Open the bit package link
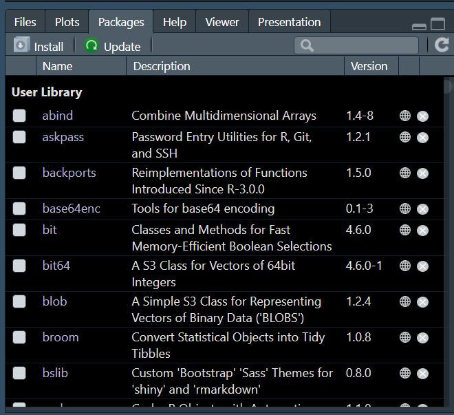Viewport: 454px width, 415px height. tap(50, 230)
